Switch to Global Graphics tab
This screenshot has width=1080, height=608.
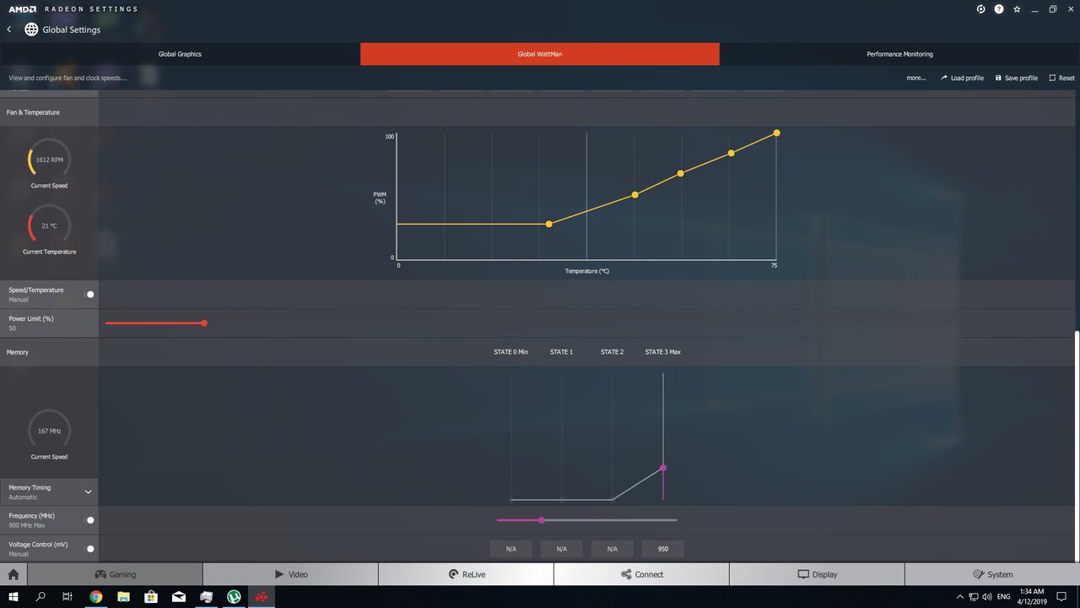point(180,54)
